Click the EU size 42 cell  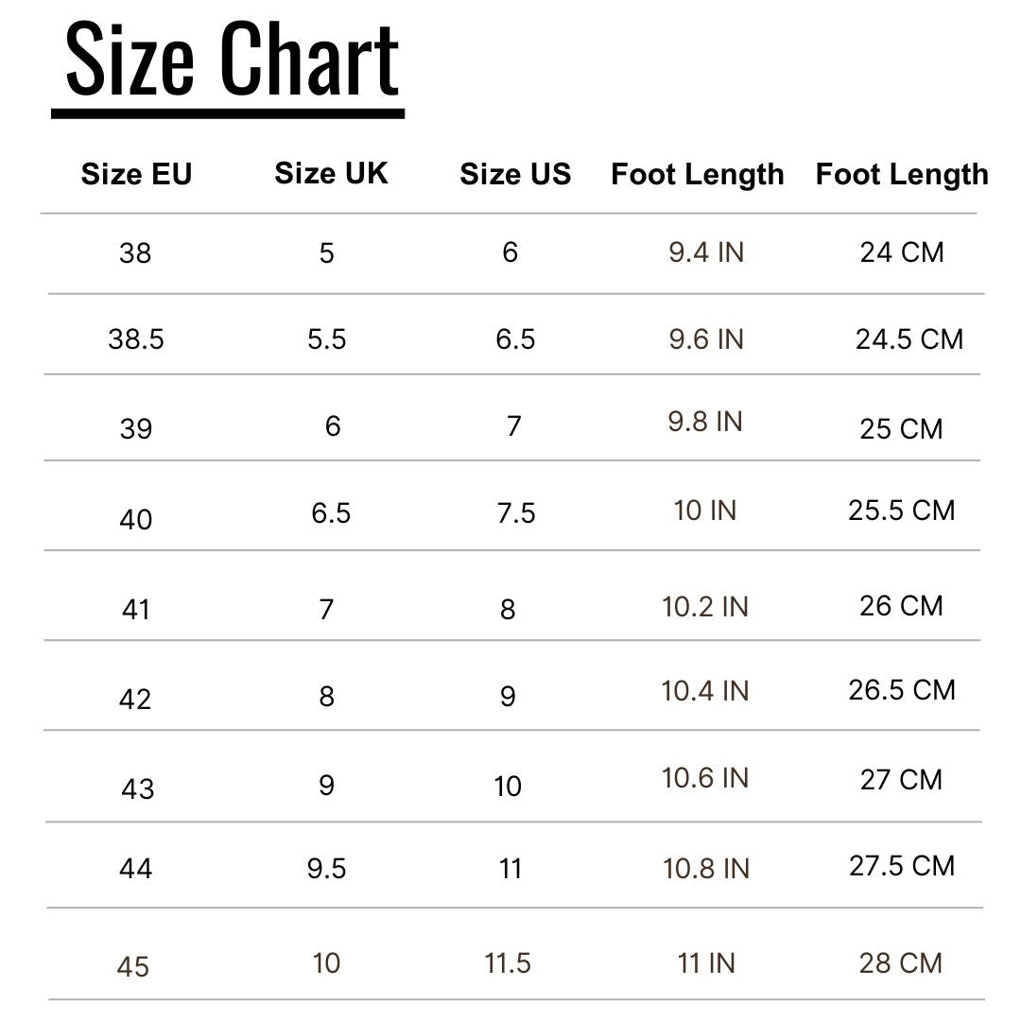click(x=135, y=700)
